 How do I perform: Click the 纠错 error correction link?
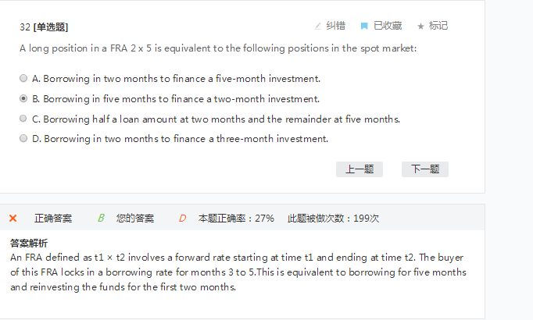coord(335,26)
